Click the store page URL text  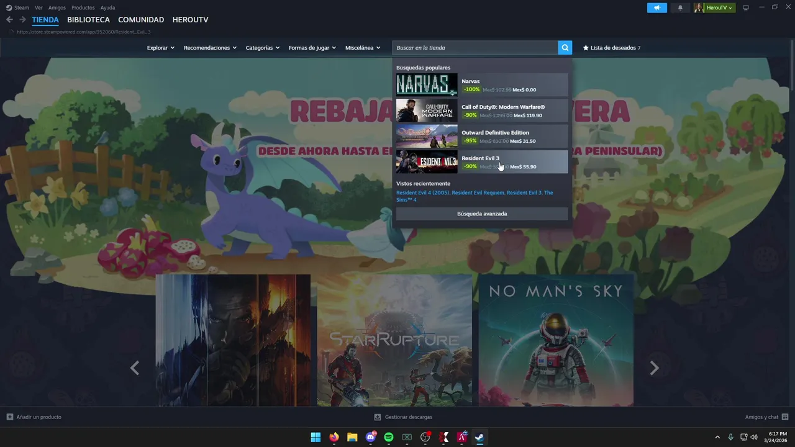point(83,32)
